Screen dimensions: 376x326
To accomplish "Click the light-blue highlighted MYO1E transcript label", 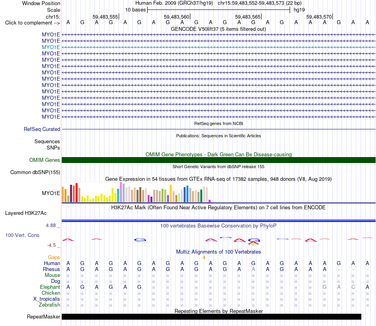I will tap(51, 47).
